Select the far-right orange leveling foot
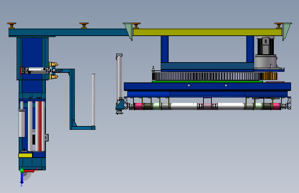This screenshot has height=193, width=299. (279, 25)
